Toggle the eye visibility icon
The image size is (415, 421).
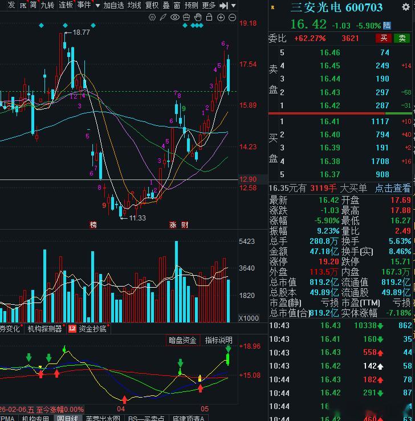coord(175,18)
